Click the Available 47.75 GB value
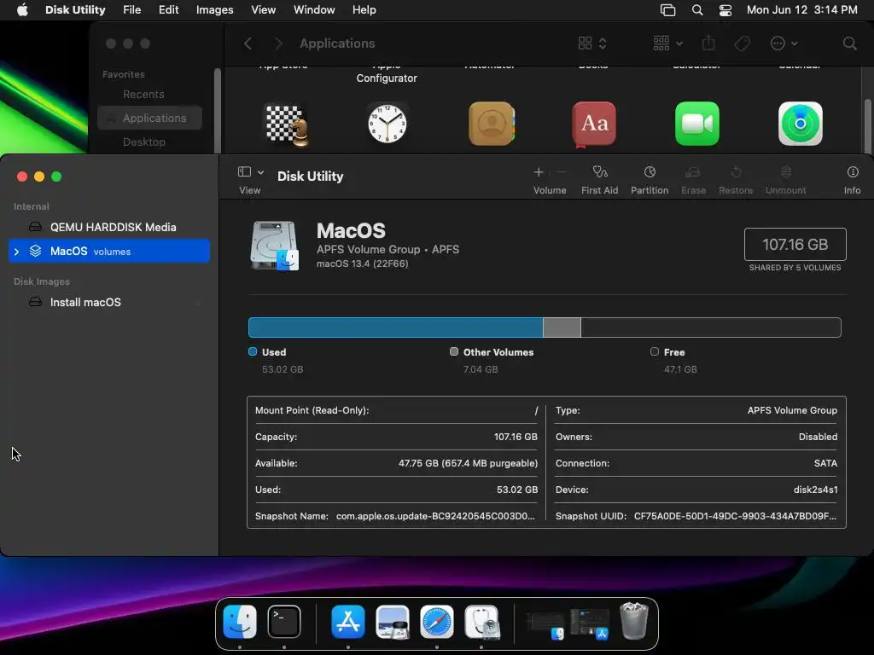The width and height of the screenshot is (874, 655). click(x=468, y=463)
